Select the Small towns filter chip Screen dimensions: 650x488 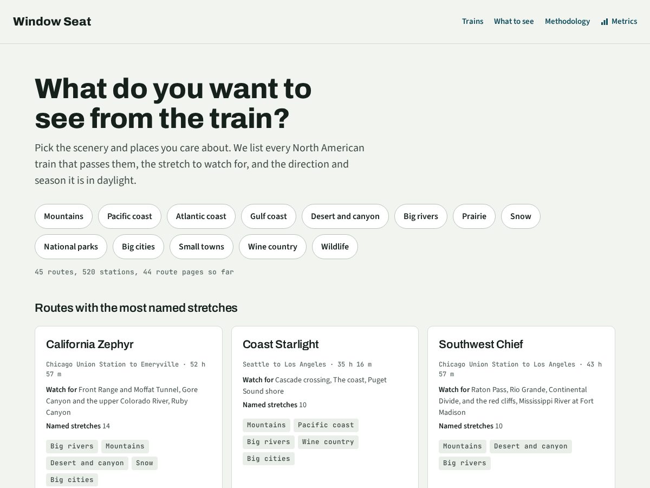[x=201, y=247]
